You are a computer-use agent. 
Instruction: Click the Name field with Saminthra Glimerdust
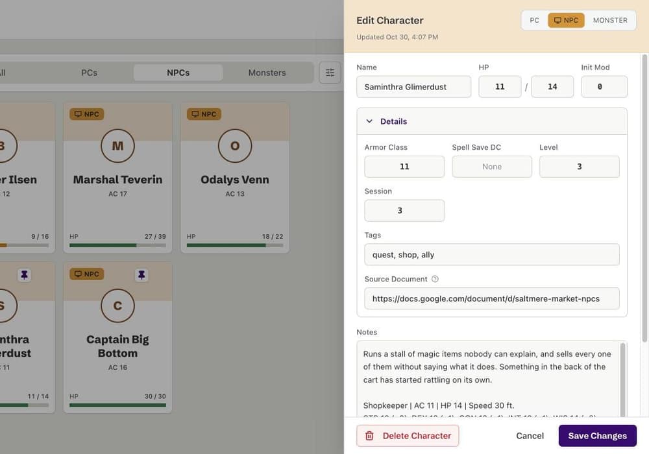413,87
